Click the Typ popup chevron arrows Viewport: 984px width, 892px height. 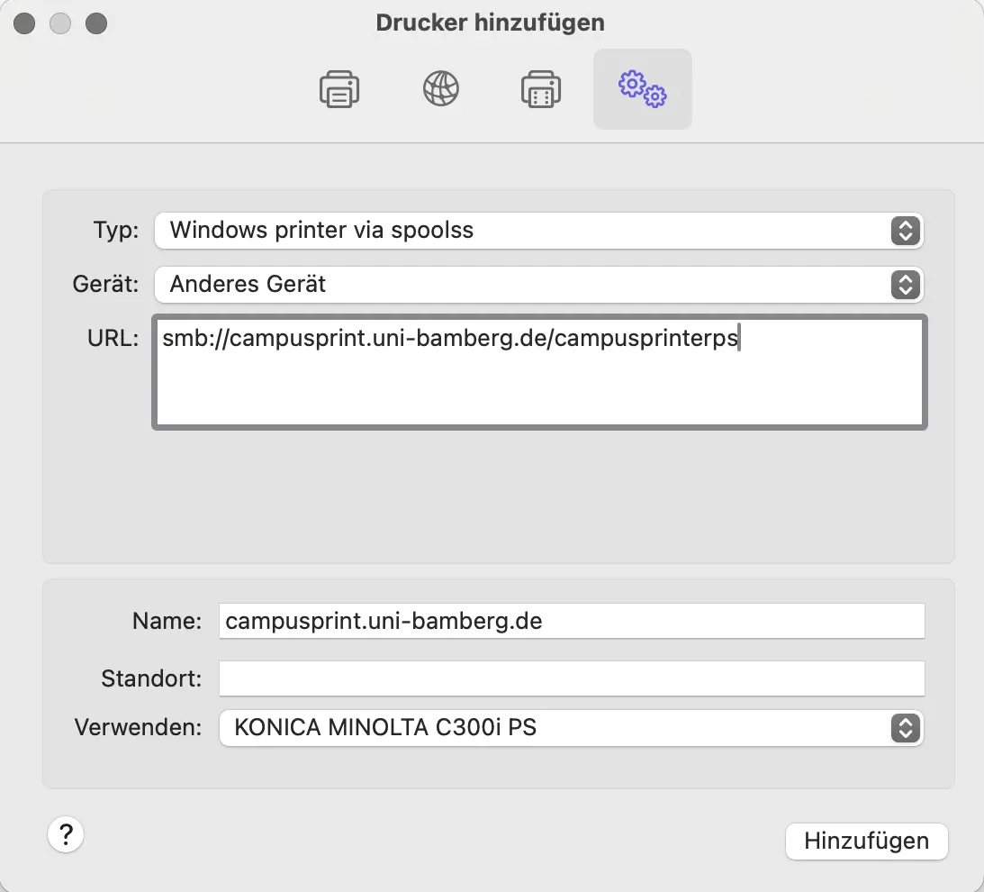[x=905, y=231]
